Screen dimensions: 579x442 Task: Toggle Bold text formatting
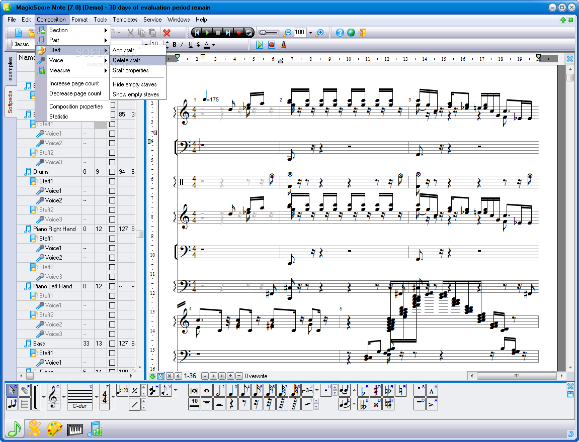coord(174,45)
